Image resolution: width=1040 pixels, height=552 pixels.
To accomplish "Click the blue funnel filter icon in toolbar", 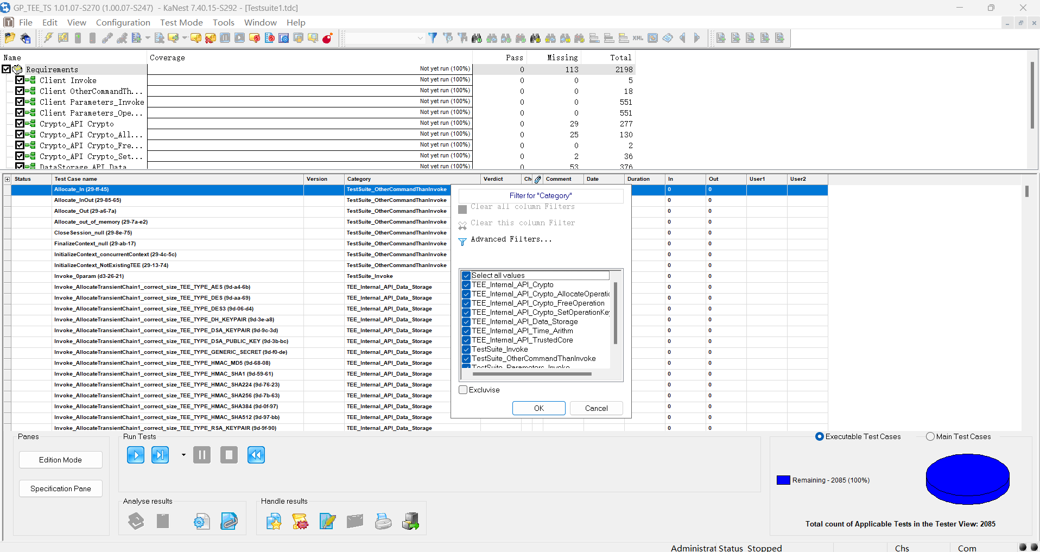I will click(433, 38).
